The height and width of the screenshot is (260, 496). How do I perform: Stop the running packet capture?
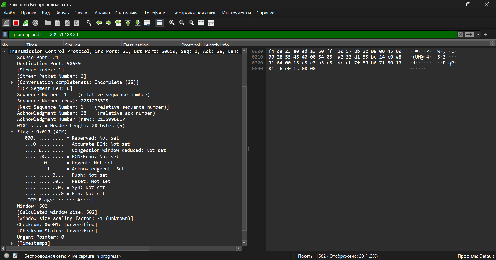coord(16,23)
